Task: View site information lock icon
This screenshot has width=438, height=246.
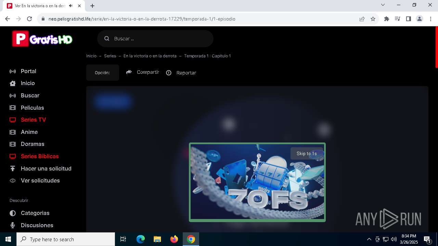Action: click(43, 19)
